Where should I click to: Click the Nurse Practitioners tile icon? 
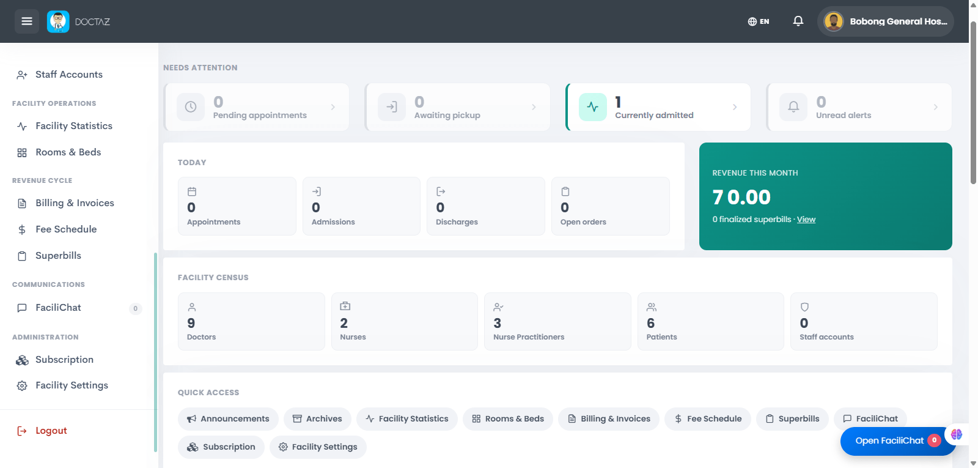coord(499,307)
